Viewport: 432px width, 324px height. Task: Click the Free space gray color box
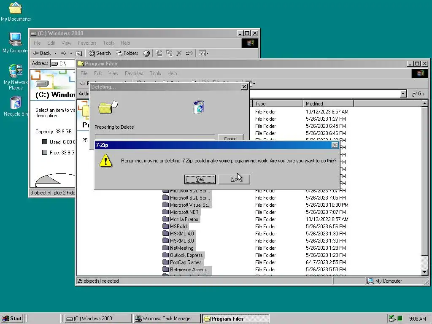45,152
